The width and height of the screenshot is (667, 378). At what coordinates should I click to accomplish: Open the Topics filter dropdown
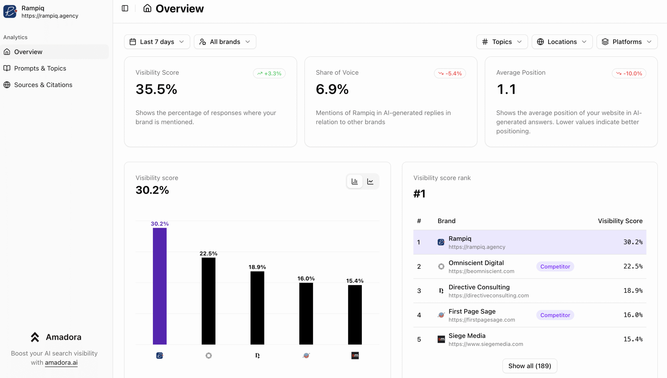[x=502, y=42]
